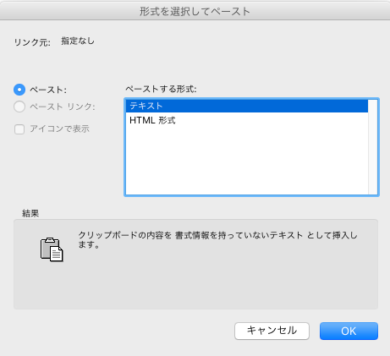Click the 指定なし source value

[x=78, y=41]
